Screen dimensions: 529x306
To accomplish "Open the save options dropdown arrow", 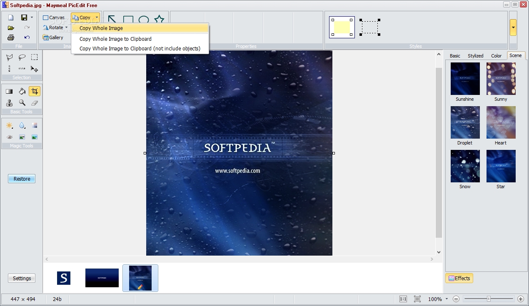I will click(x=32, y=17).
